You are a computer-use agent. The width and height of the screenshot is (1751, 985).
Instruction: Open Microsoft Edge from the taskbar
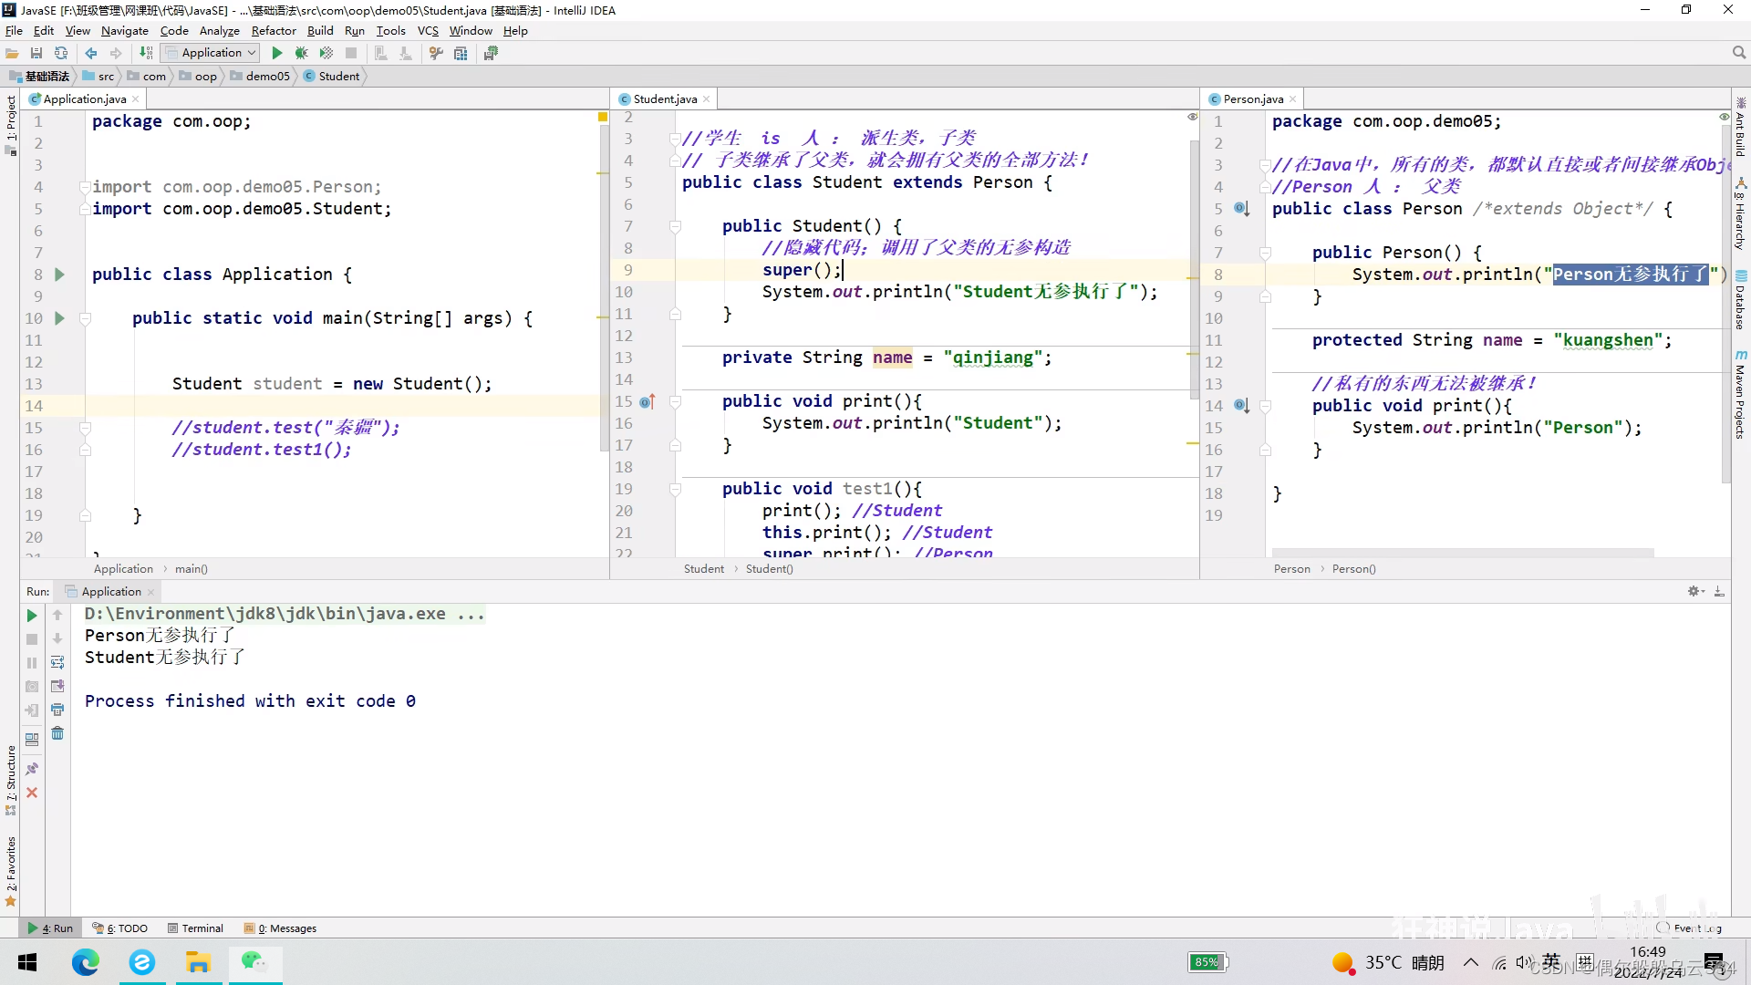(86, 962)
